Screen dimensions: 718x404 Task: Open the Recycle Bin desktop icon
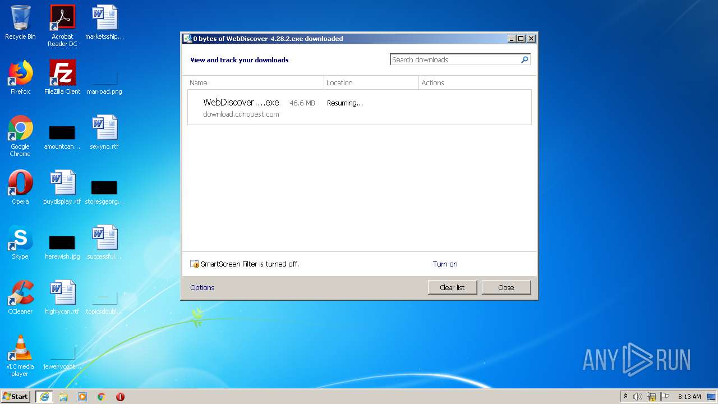click(x=20, y=22)
